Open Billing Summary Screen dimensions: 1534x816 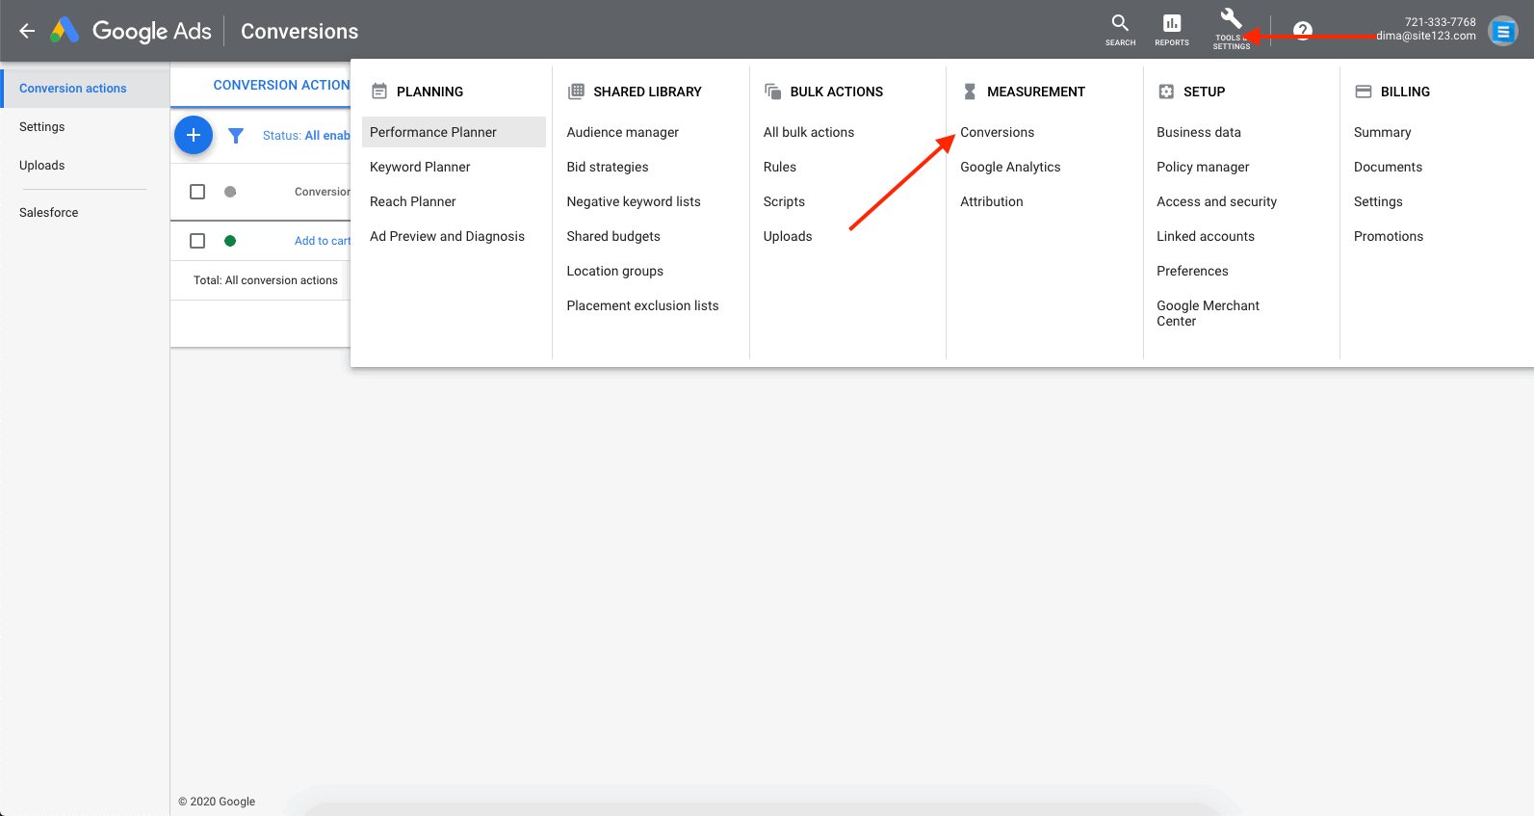point(1382,132)
